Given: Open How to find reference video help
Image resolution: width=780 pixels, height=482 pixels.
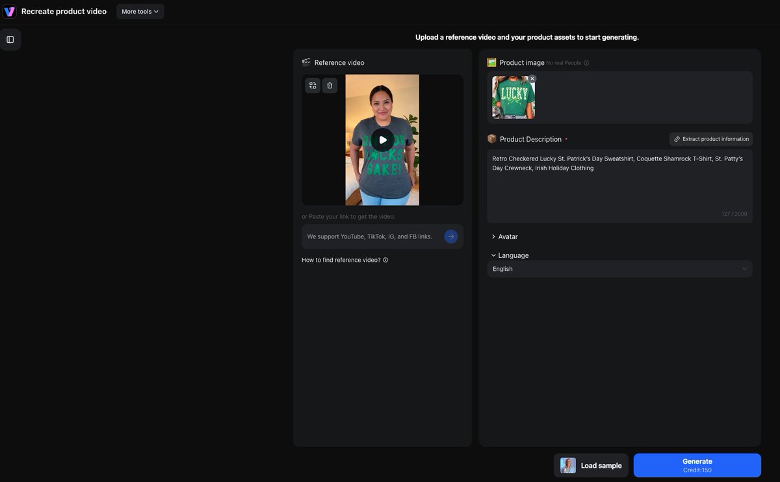Looking at the screenshot, I should click(x=341, y=260).
